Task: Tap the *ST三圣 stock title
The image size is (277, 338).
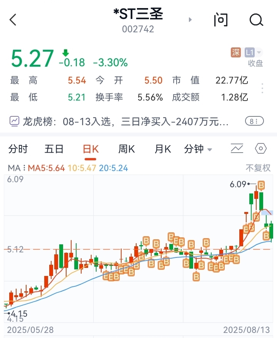Action: [138, 14]
